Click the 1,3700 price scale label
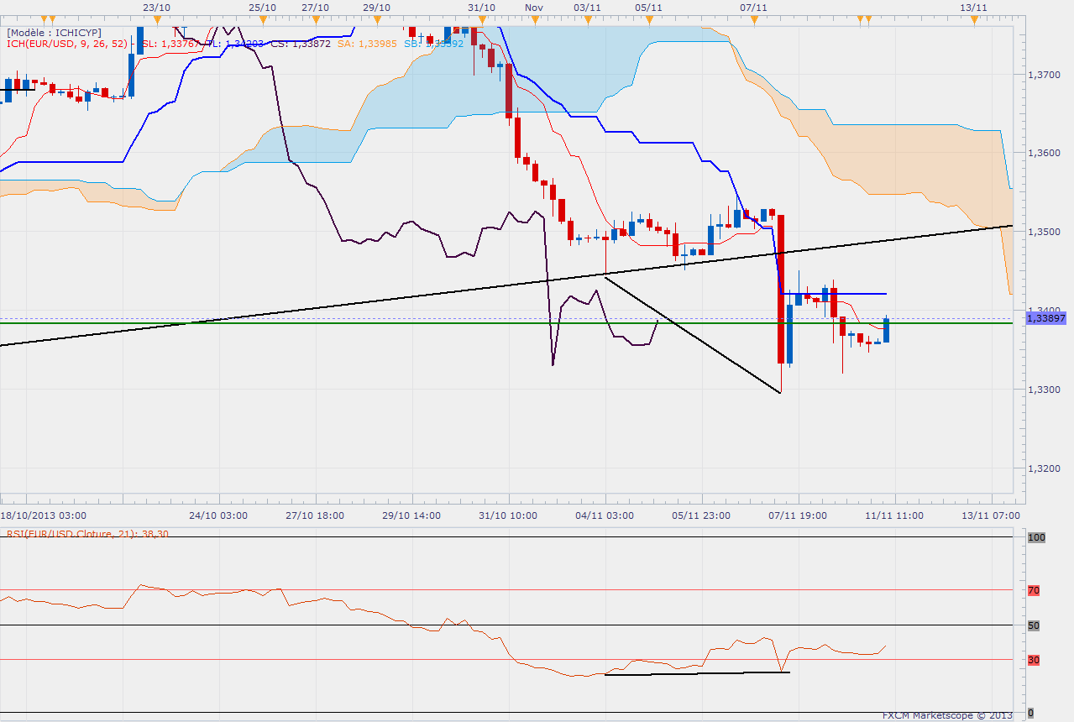This screenshot has height=722, width=1074. click(x=1045, y=75)
